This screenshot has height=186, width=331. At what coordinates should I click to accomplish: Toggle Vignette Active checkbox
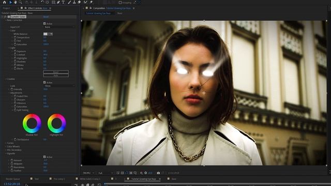pyautogui.click(x=44, y=157)
